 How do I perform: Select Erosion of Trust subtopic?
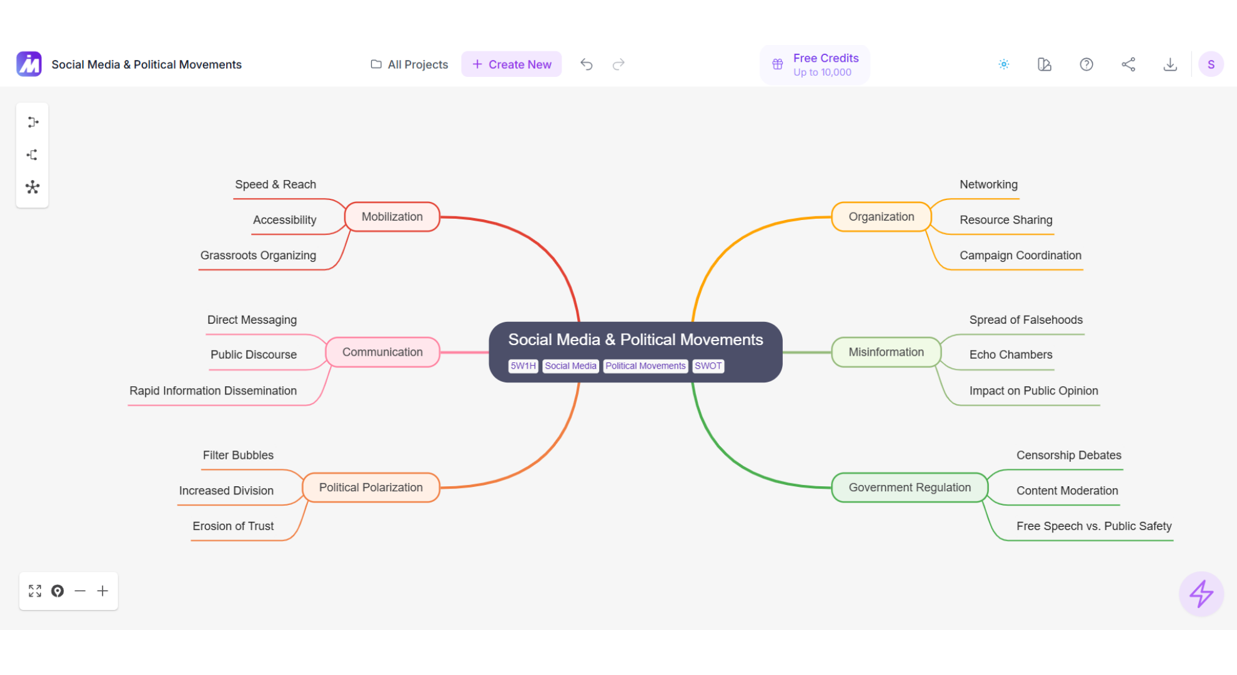[x=233, y=526]
